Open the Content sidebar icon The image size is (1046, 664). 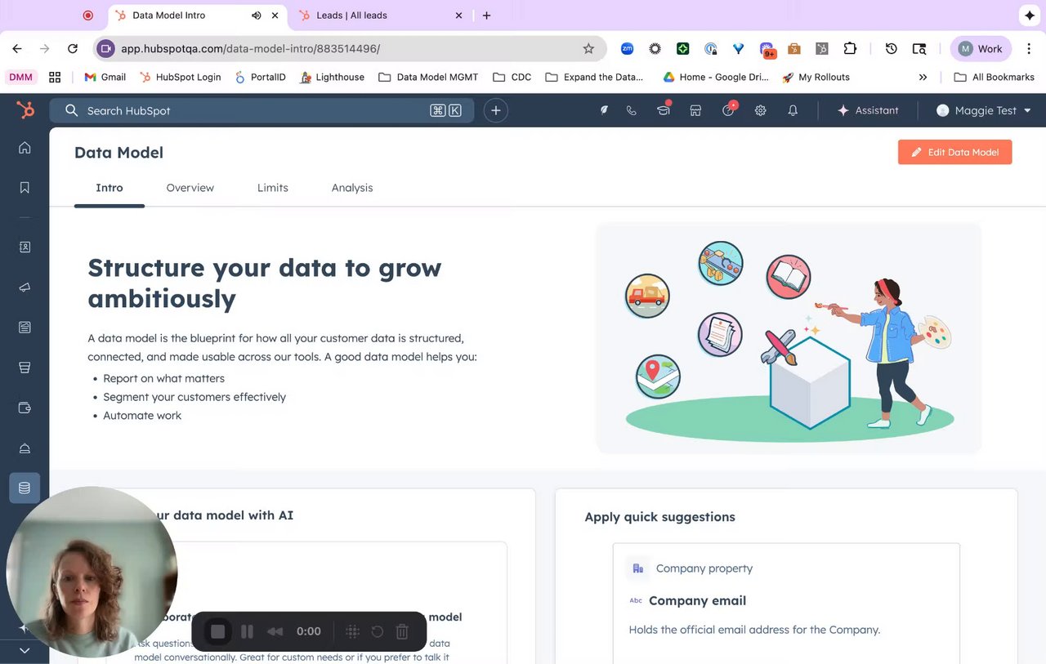25,328
